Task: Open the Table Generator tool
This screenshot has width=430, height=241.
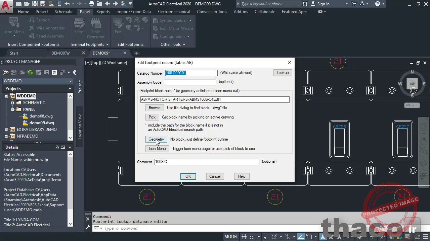Action: pos(95,27)
